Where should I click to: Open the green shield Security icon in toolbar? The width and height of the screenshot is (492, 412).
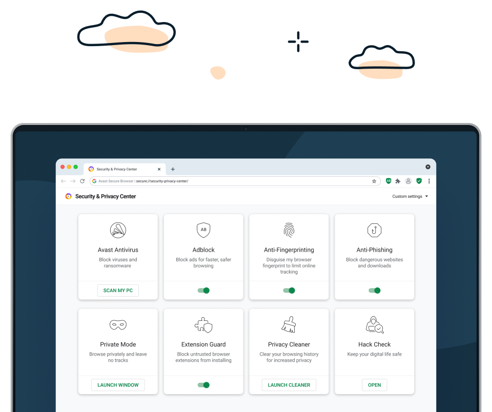(419, 181)
